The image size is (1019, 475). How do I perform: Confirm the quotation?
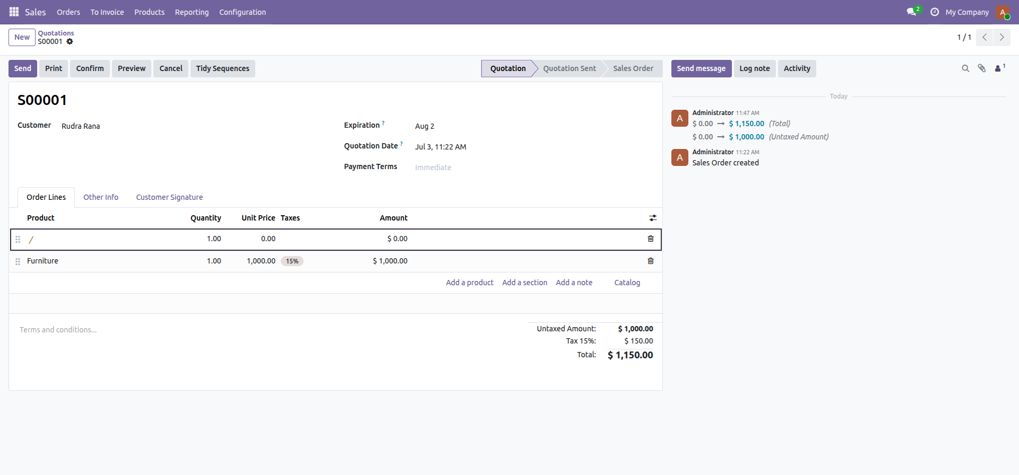tap(90, 68)
